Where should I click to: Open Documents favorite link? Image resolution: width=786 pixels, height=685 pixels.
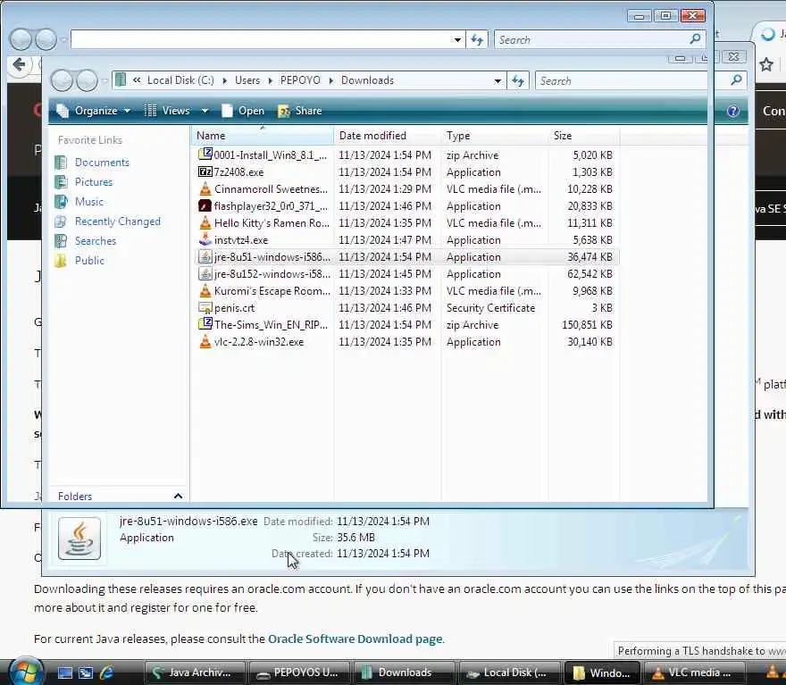tap(102, 163)
